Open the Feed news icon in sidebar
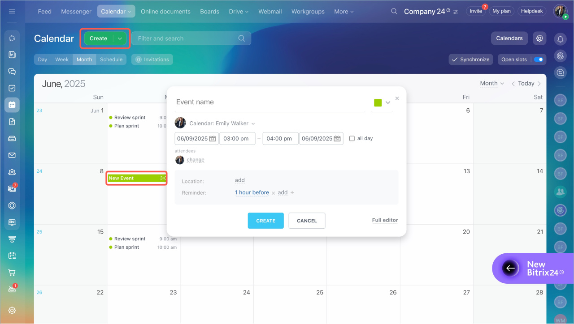 pyautogui.click(x=12, y=55)
